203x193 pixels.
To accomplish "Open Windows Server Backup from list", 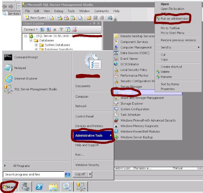I will click(136, 137).
